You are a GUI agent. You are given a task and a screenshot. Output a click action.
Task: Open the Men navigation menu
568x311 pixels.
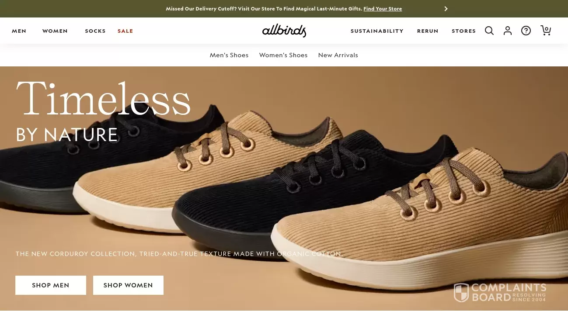[x=19, y=31]
